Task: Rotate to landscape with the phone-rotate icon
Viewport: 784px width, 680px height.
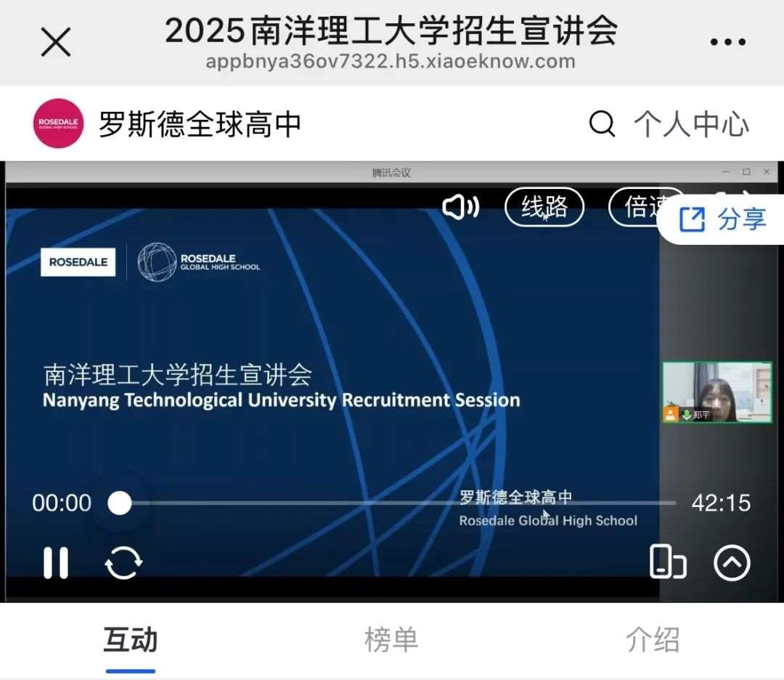Action: coord(668,562)
